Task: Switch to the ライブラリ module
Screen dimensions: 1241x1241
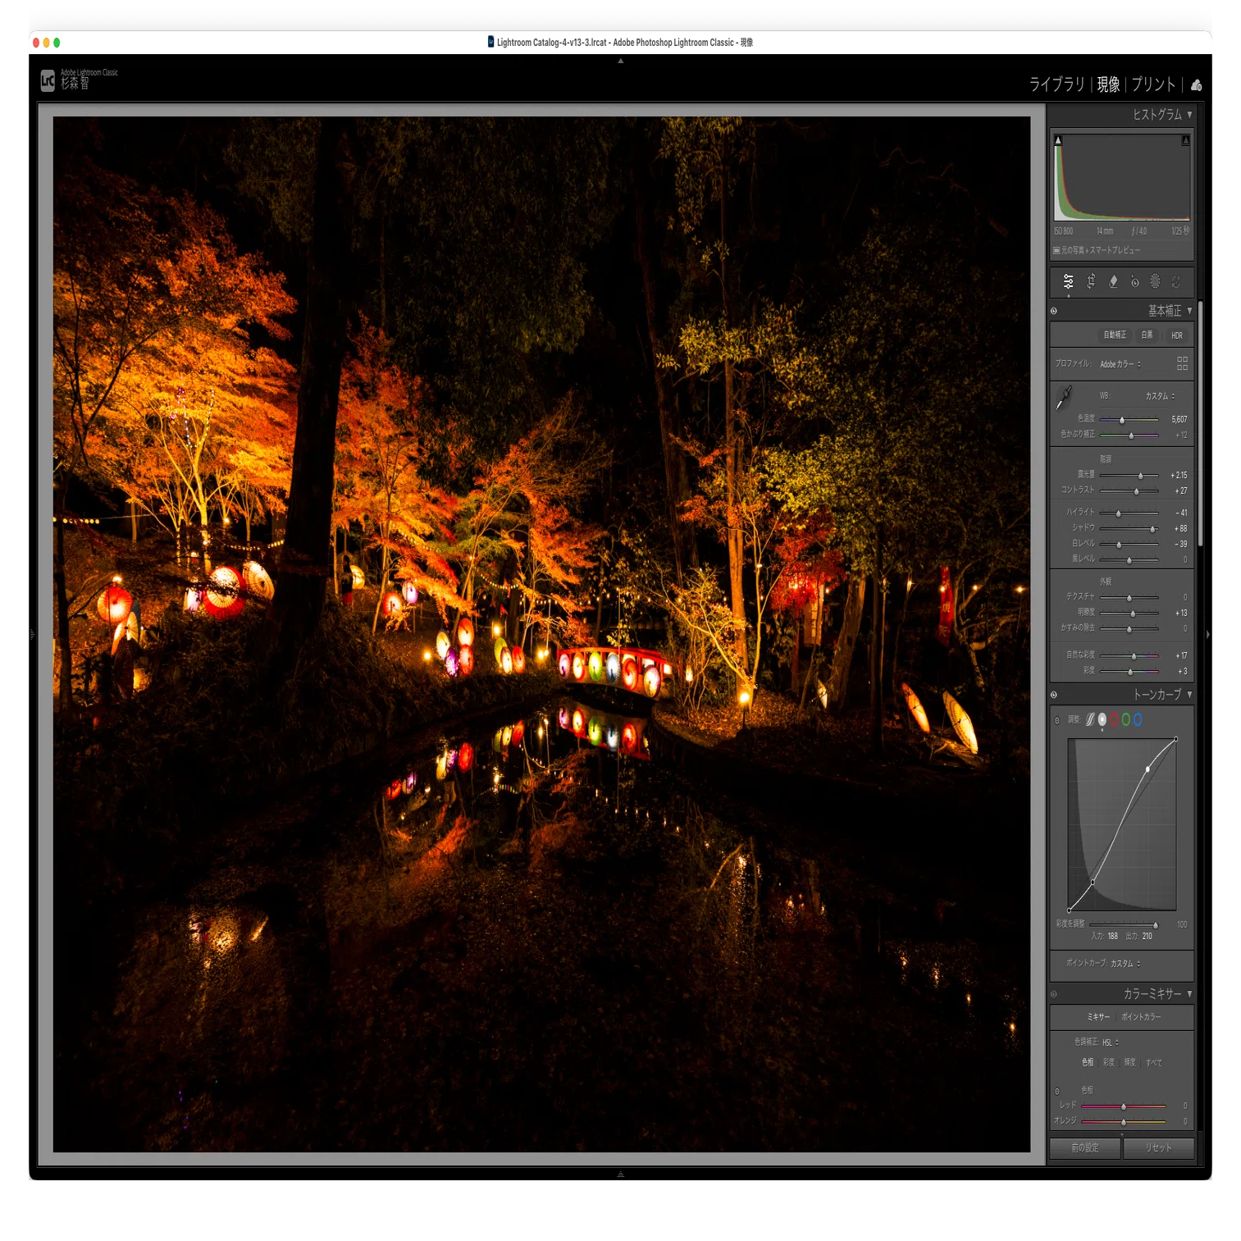Action: point(1056,84)
